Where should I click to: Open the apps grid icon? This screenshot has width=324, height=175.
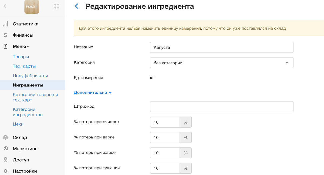click(56, 7)
